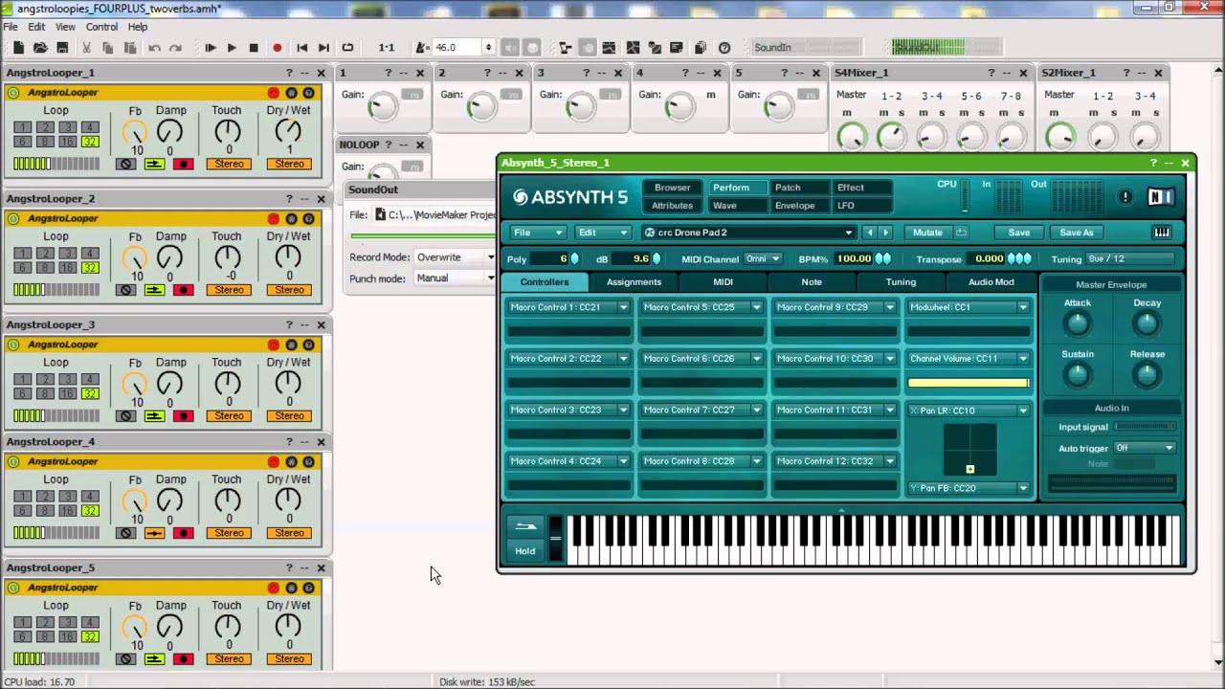Open the Control menu in the menu bar
This screenshot has width=1225, height=689.
point(101,27)
